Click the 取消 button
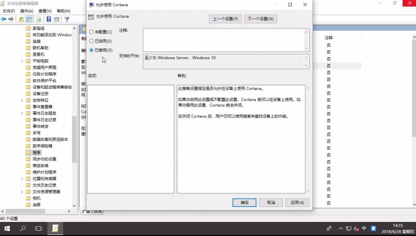Screen dimensions: 416x236 [271, 203]
